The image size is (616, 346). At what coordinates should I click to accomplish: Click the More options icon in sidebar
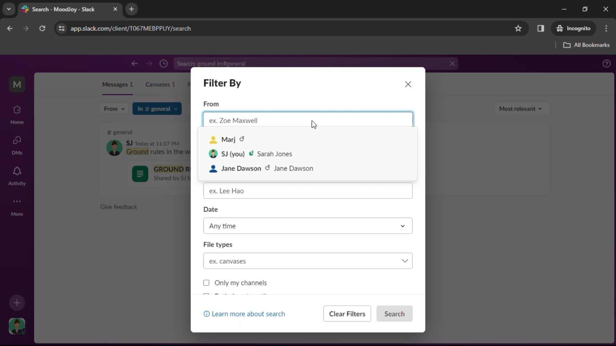(17, 202)
